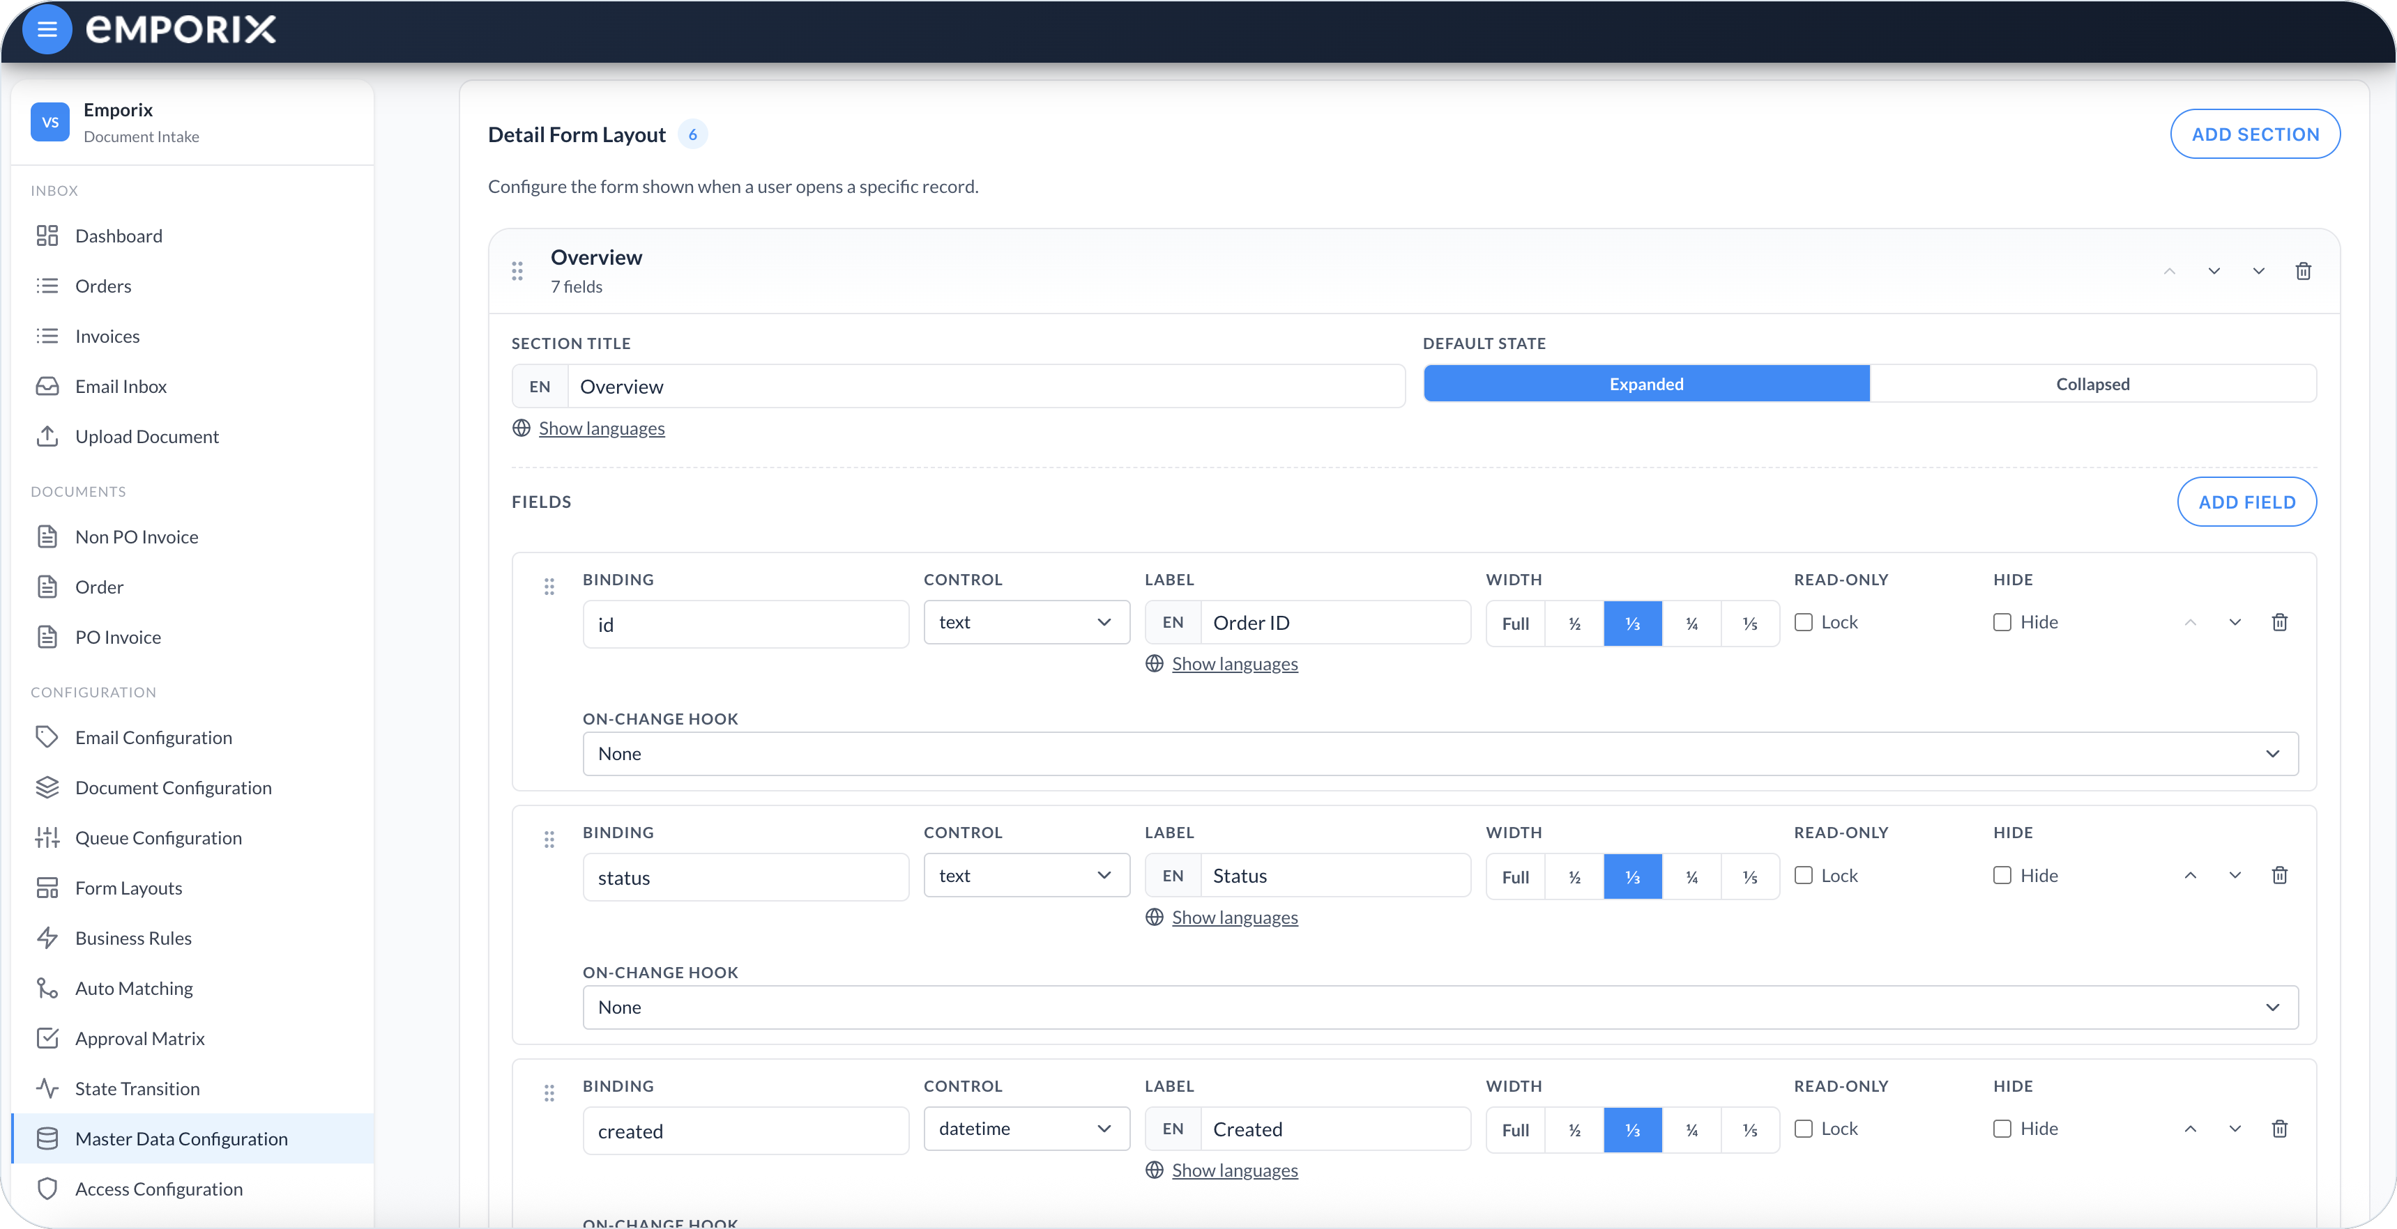Set default state to Collapsed
This screenshot has height=1229, width=2397.
point(2093,384)
